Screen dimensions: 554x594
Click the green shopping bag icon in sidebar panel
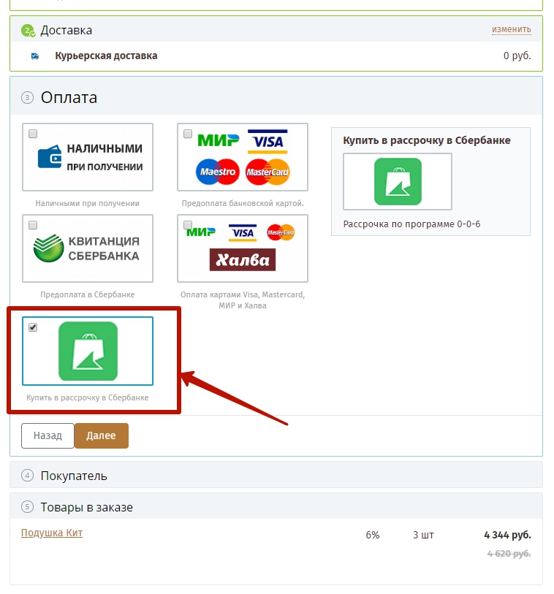click(x=398, y=181)
